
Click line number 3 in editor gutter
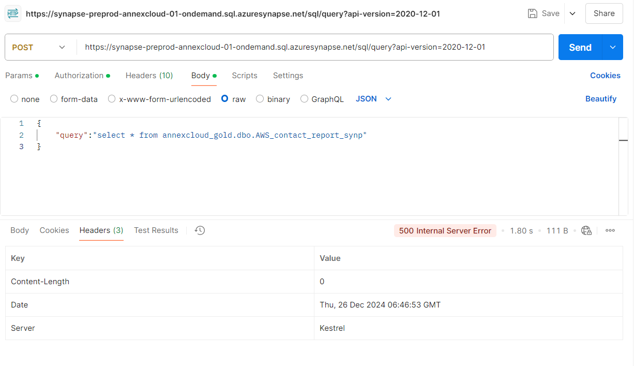click(21, 147)
